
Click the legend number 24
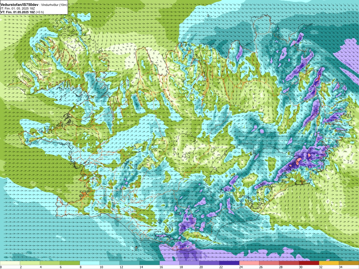click(241, 267)
